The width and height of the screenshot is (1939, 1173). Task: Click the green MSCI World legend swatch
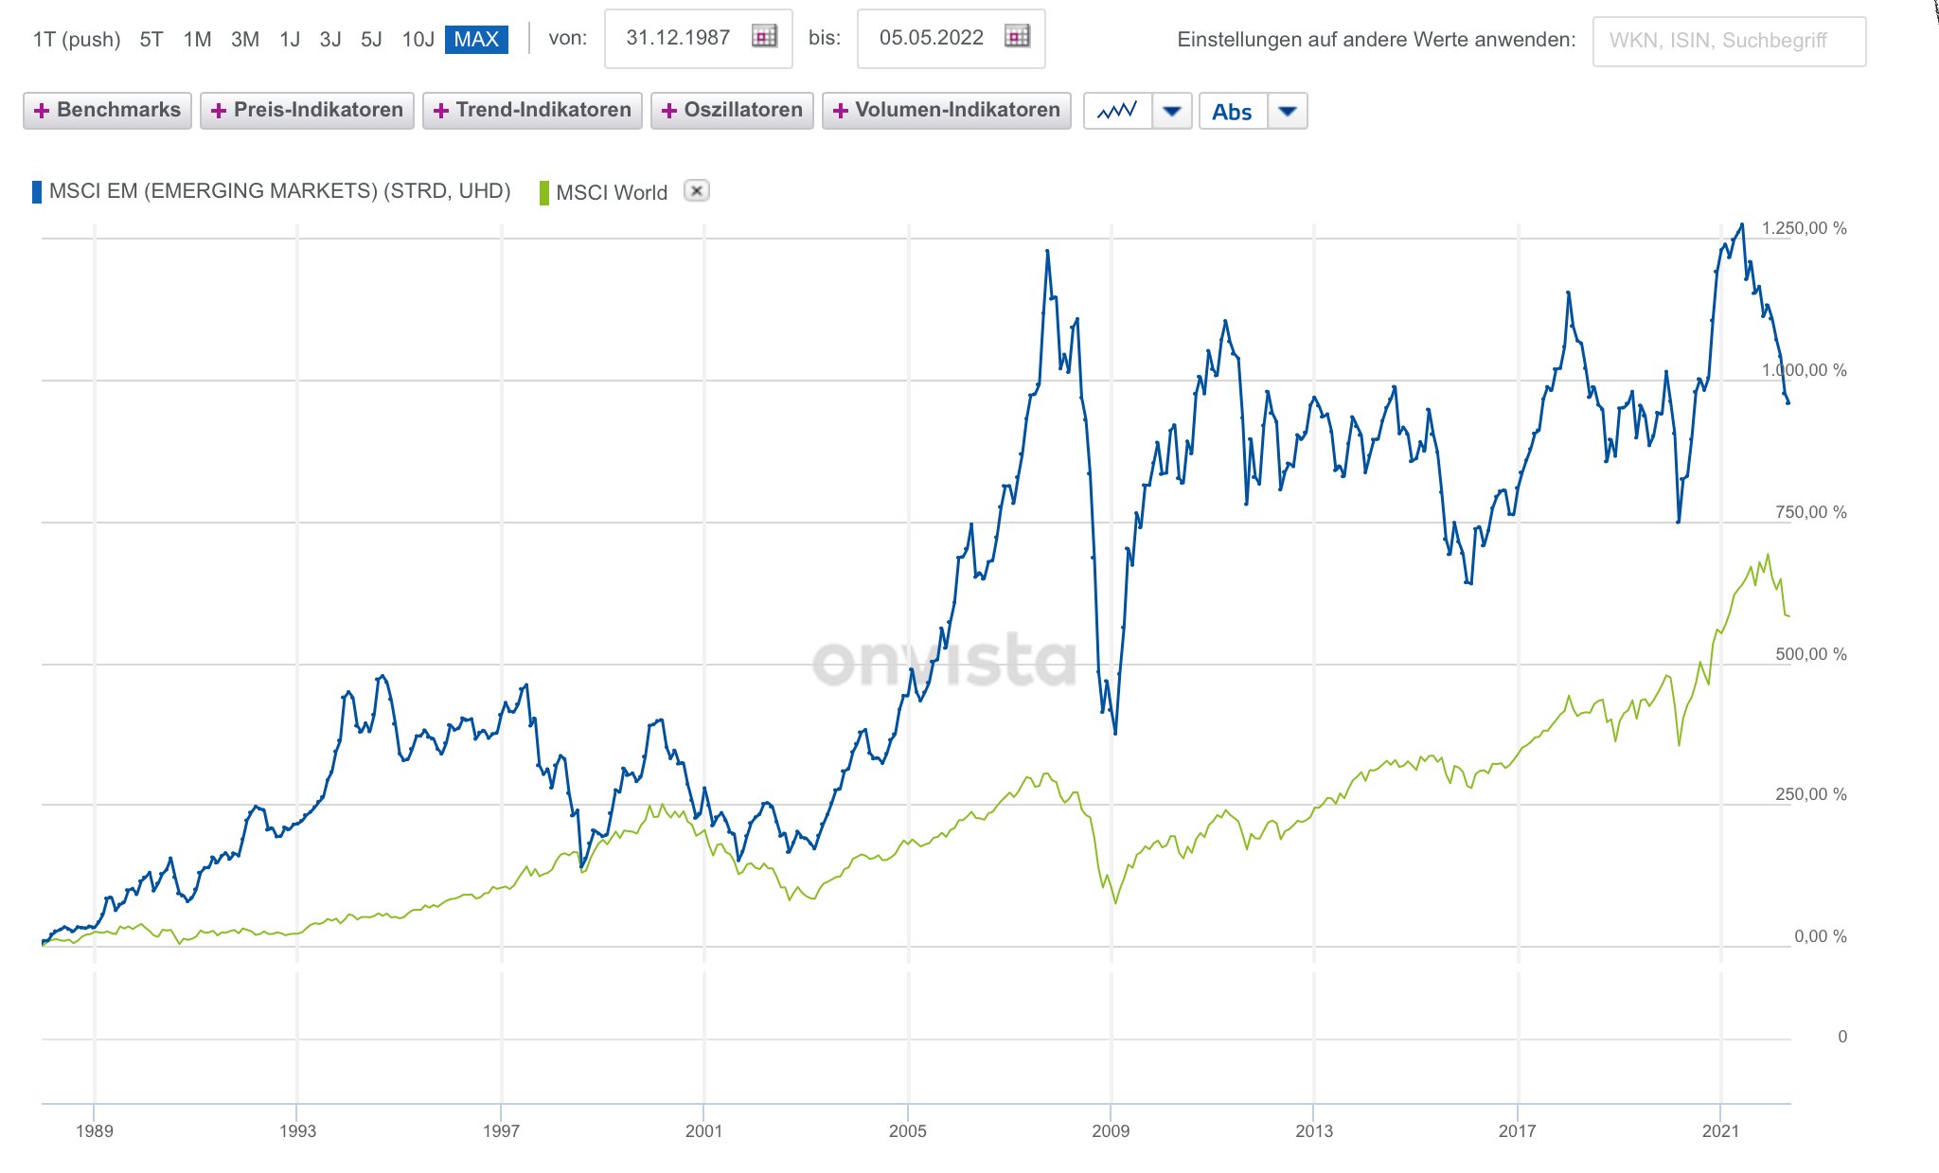pos(544,193)
